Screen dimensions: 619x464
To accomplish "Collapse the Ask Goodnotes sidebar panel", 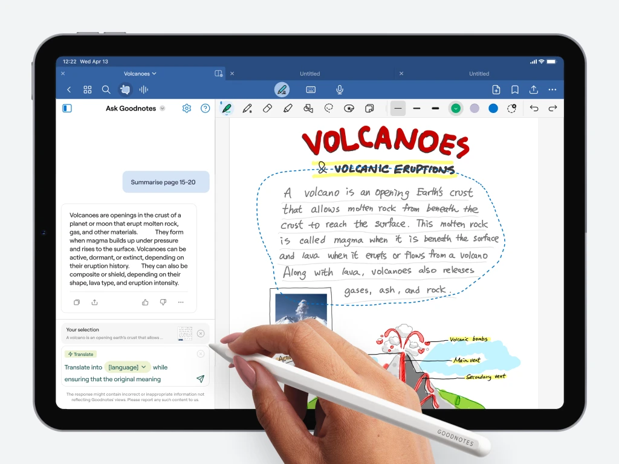I will coord(67,108).
